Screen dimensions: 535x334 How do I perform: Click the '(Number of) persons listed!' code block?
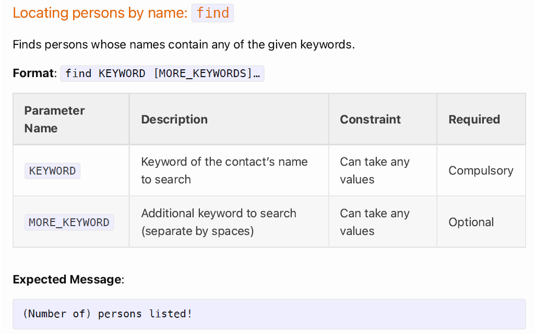click(x=269, y=314)
